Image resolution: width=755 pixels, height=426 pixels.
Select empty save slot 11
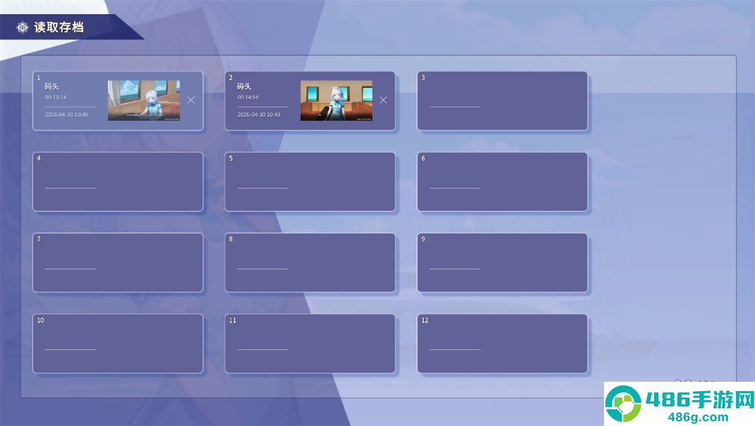(310, 343)
